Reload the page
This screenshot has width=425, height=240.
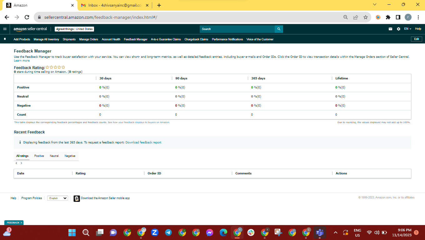pos(27,17)
